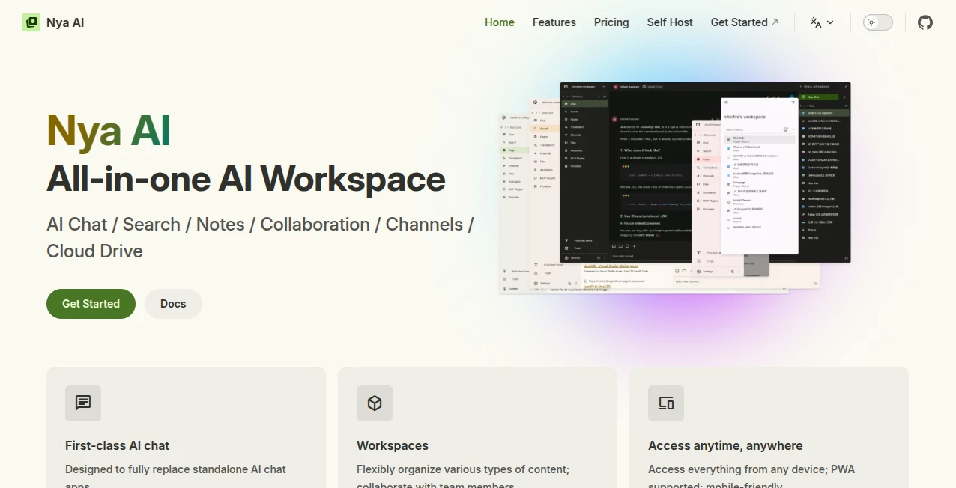Open the Self Host nav item
This screenshot has width=956, height=488.
(x=670, y=22)
